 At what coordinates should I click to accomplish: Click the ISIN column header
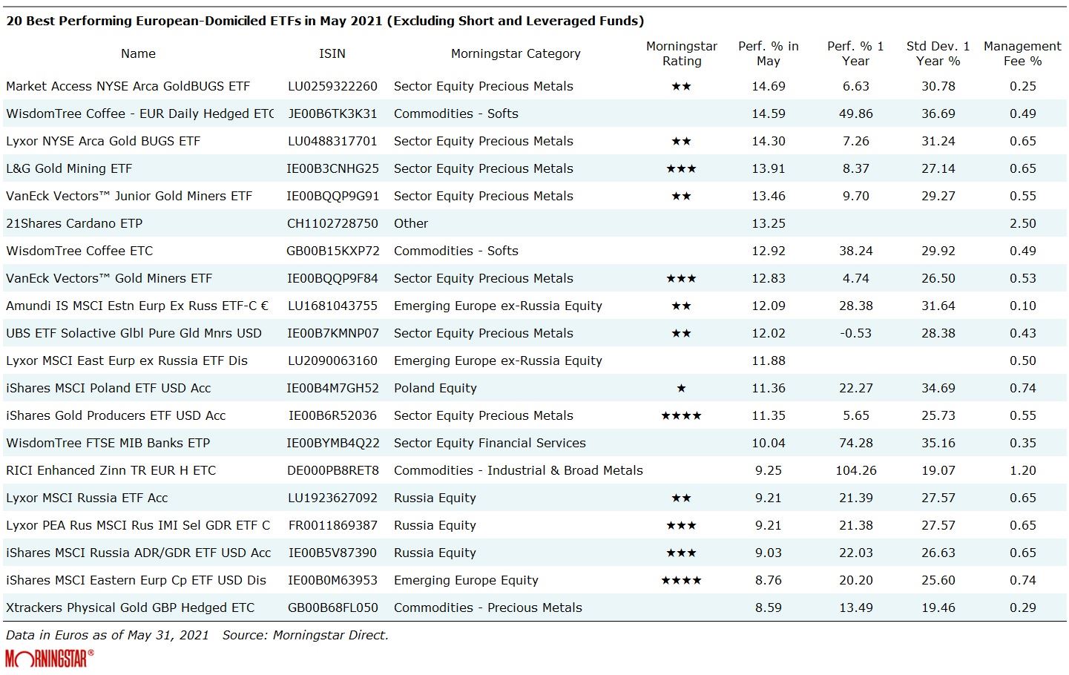332,53
